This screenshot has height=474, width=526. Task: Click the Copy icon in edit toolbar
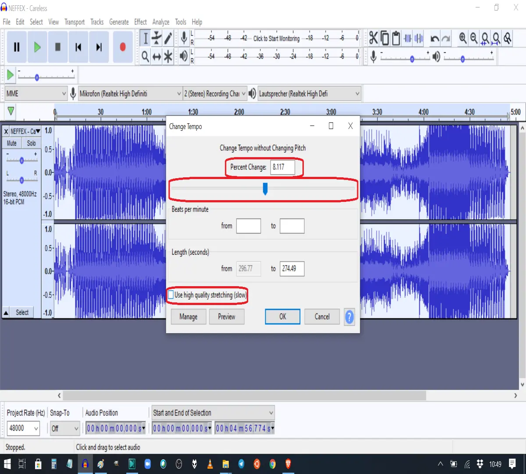click(385, 38)
